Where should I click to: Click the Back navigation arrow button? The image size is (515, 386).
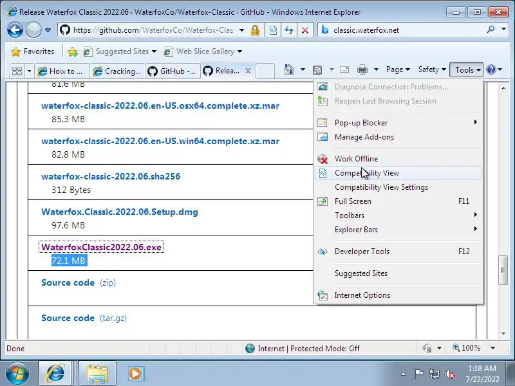click(15, 30)
